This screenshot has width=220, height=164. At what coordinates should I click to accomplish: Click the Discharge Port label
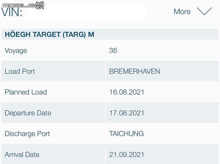point(28,134)
